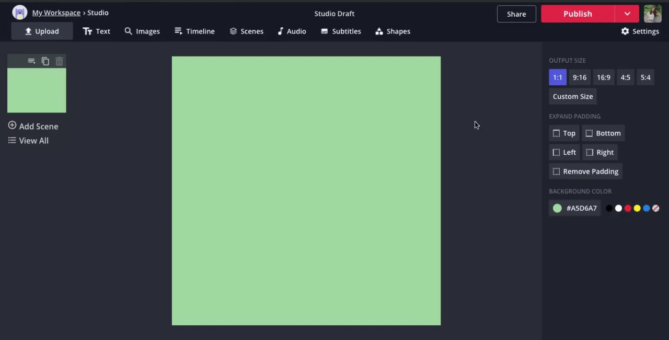Viewport: 669px width, 340px height.
Task: Open the #A5D6A7 background color picker
Action: 574,208
